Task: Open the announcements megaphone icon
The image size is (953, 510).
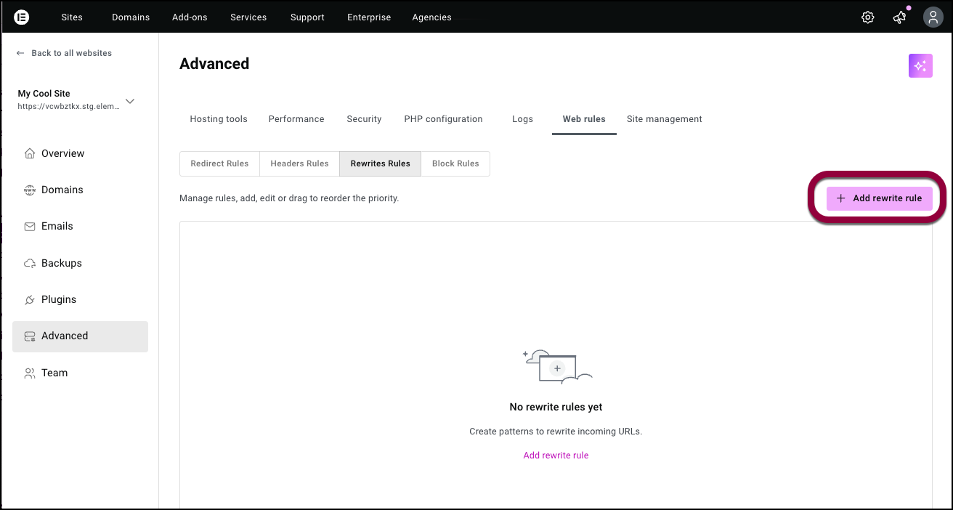Action: [899, 17]
